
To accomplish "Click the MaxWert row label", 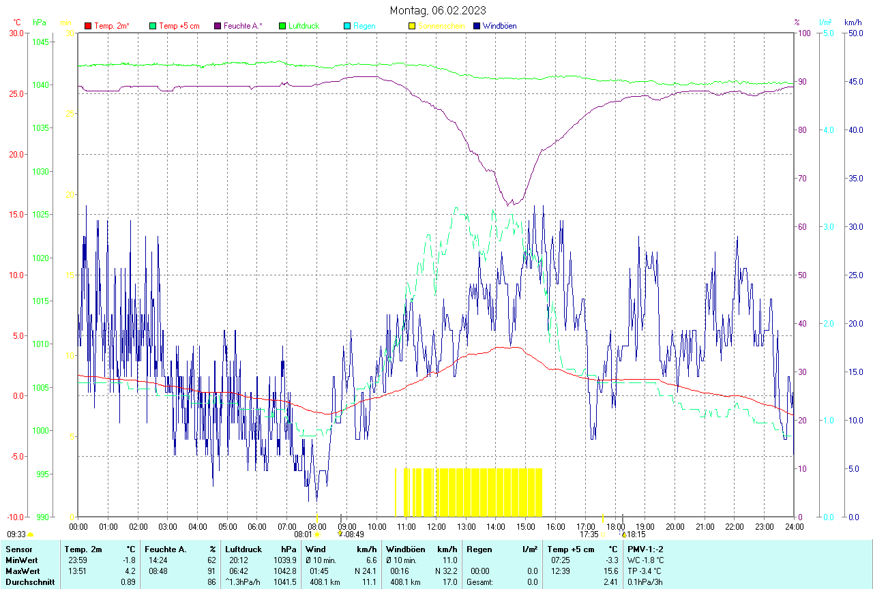I will [x=22, y=571].
